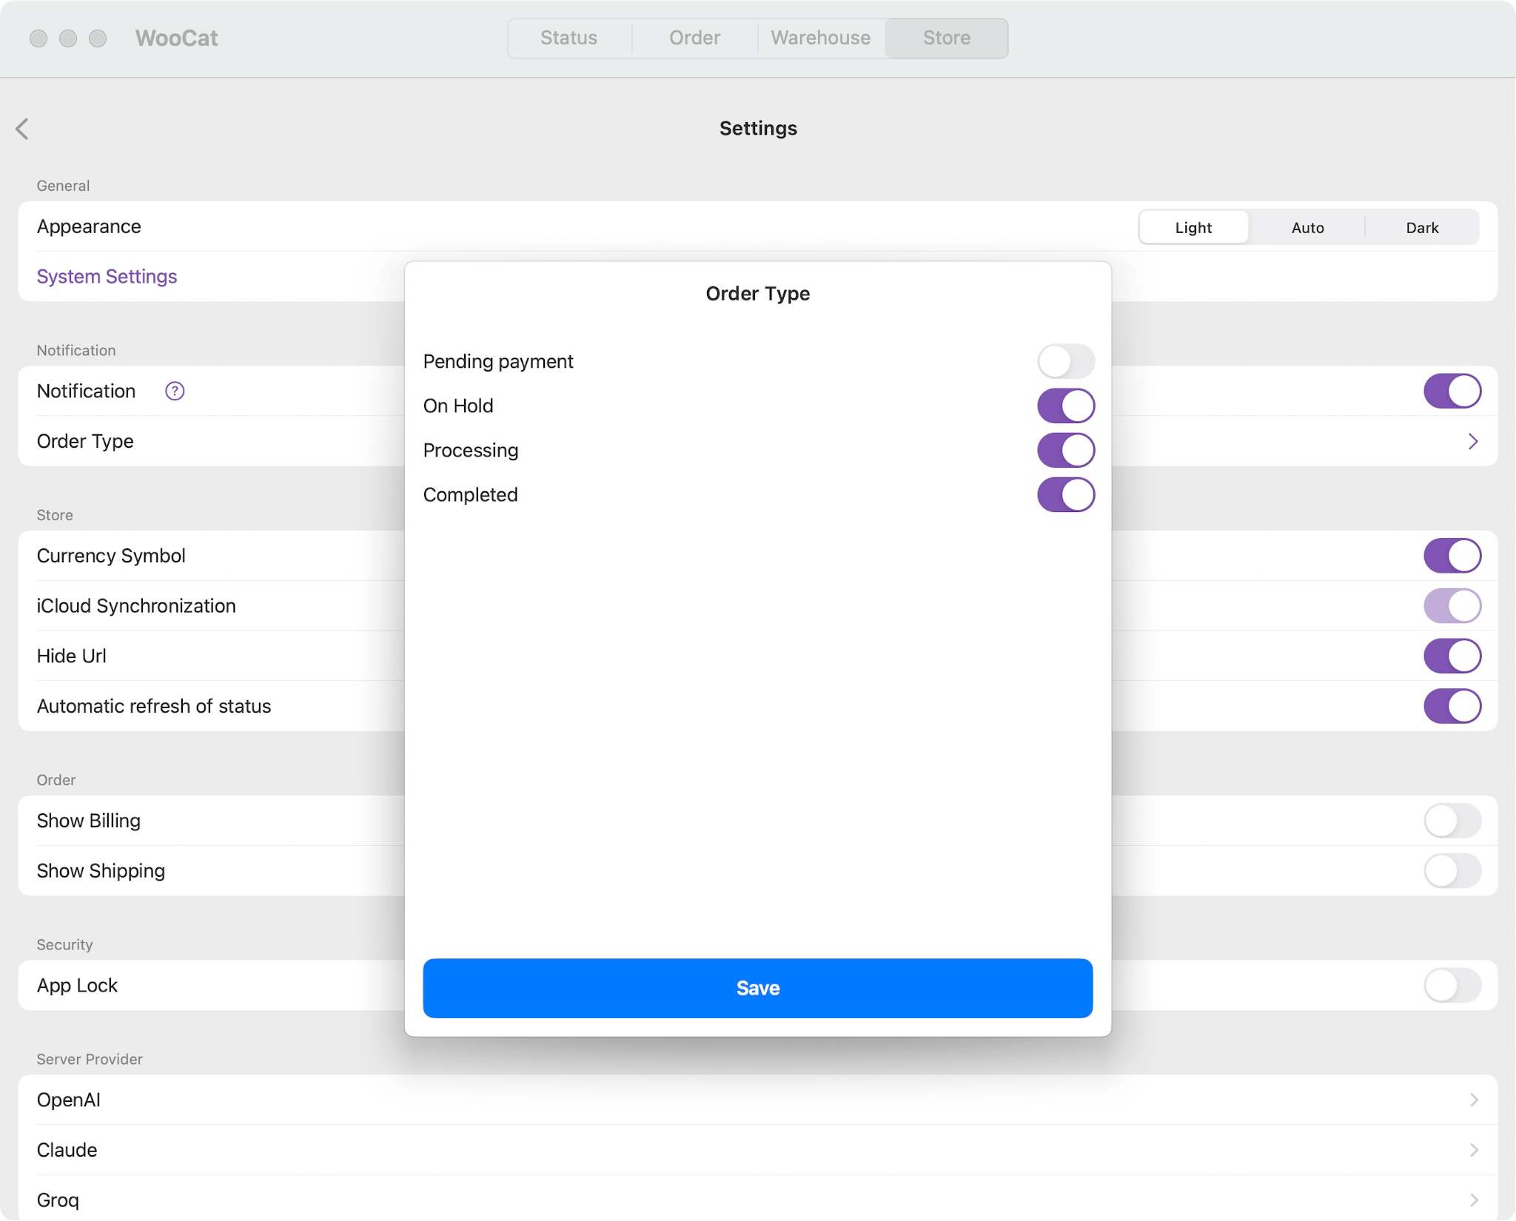Disable the Completed order type
The width and height of the screenshot is (1516, 1221).
tap(1066, 494)
